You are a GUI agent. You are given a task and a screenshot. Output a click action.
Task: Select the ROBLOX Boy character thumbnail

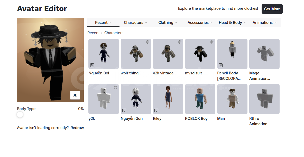coord(200,99)
